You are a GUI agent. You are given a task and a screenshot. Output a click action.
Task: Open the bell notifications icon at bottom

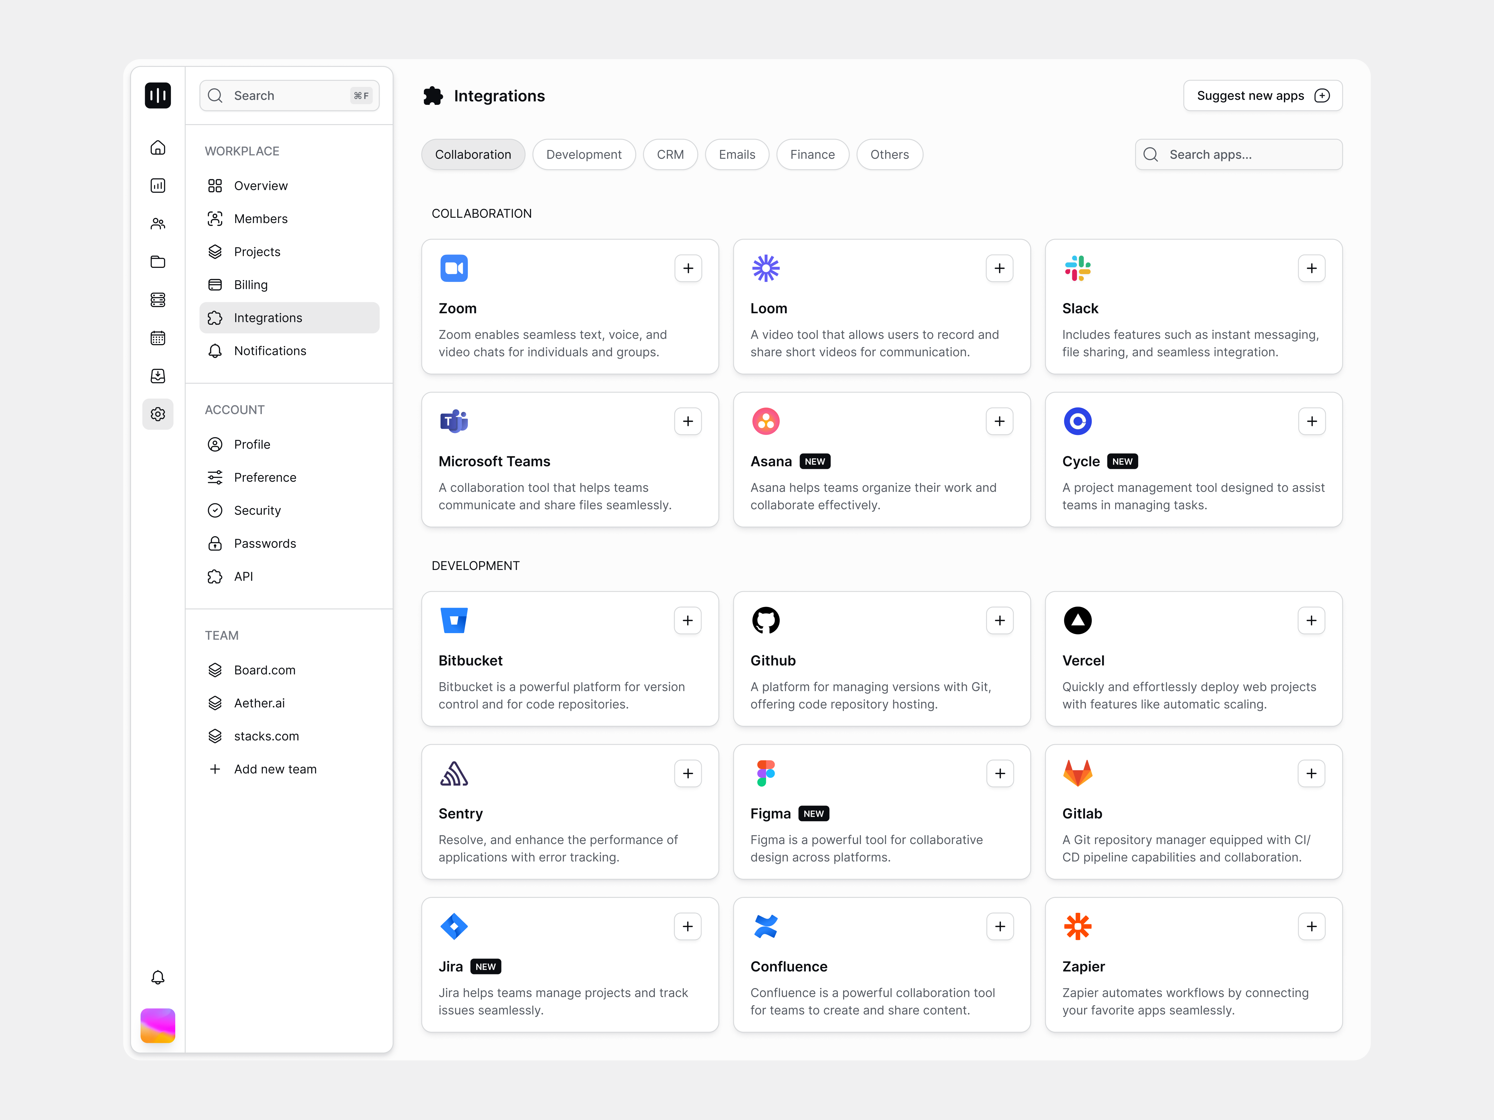tap(157, 977)
